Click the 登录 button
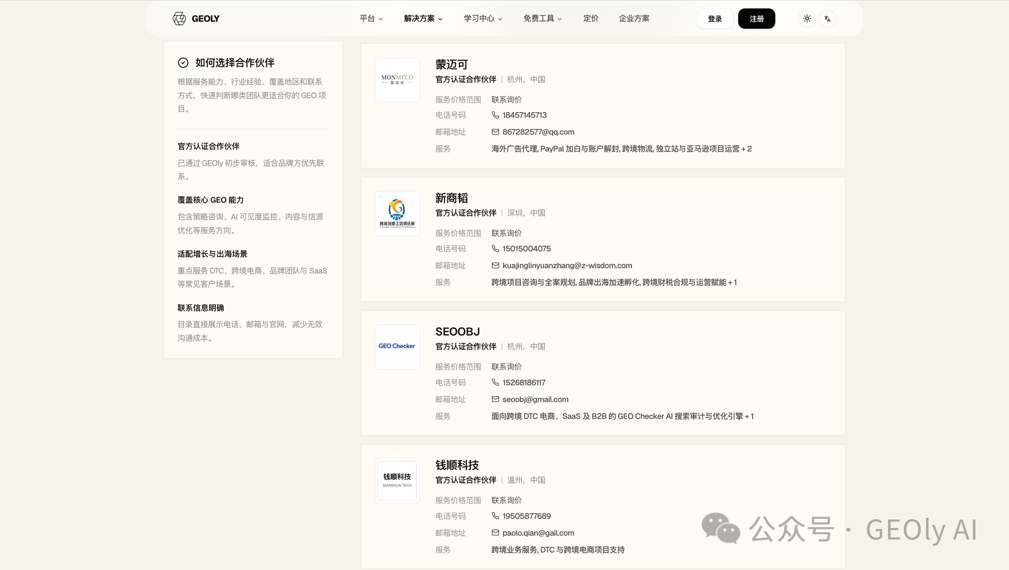Image resolution: width=1009 pixels, height=570 pixels. click(715, 19)
